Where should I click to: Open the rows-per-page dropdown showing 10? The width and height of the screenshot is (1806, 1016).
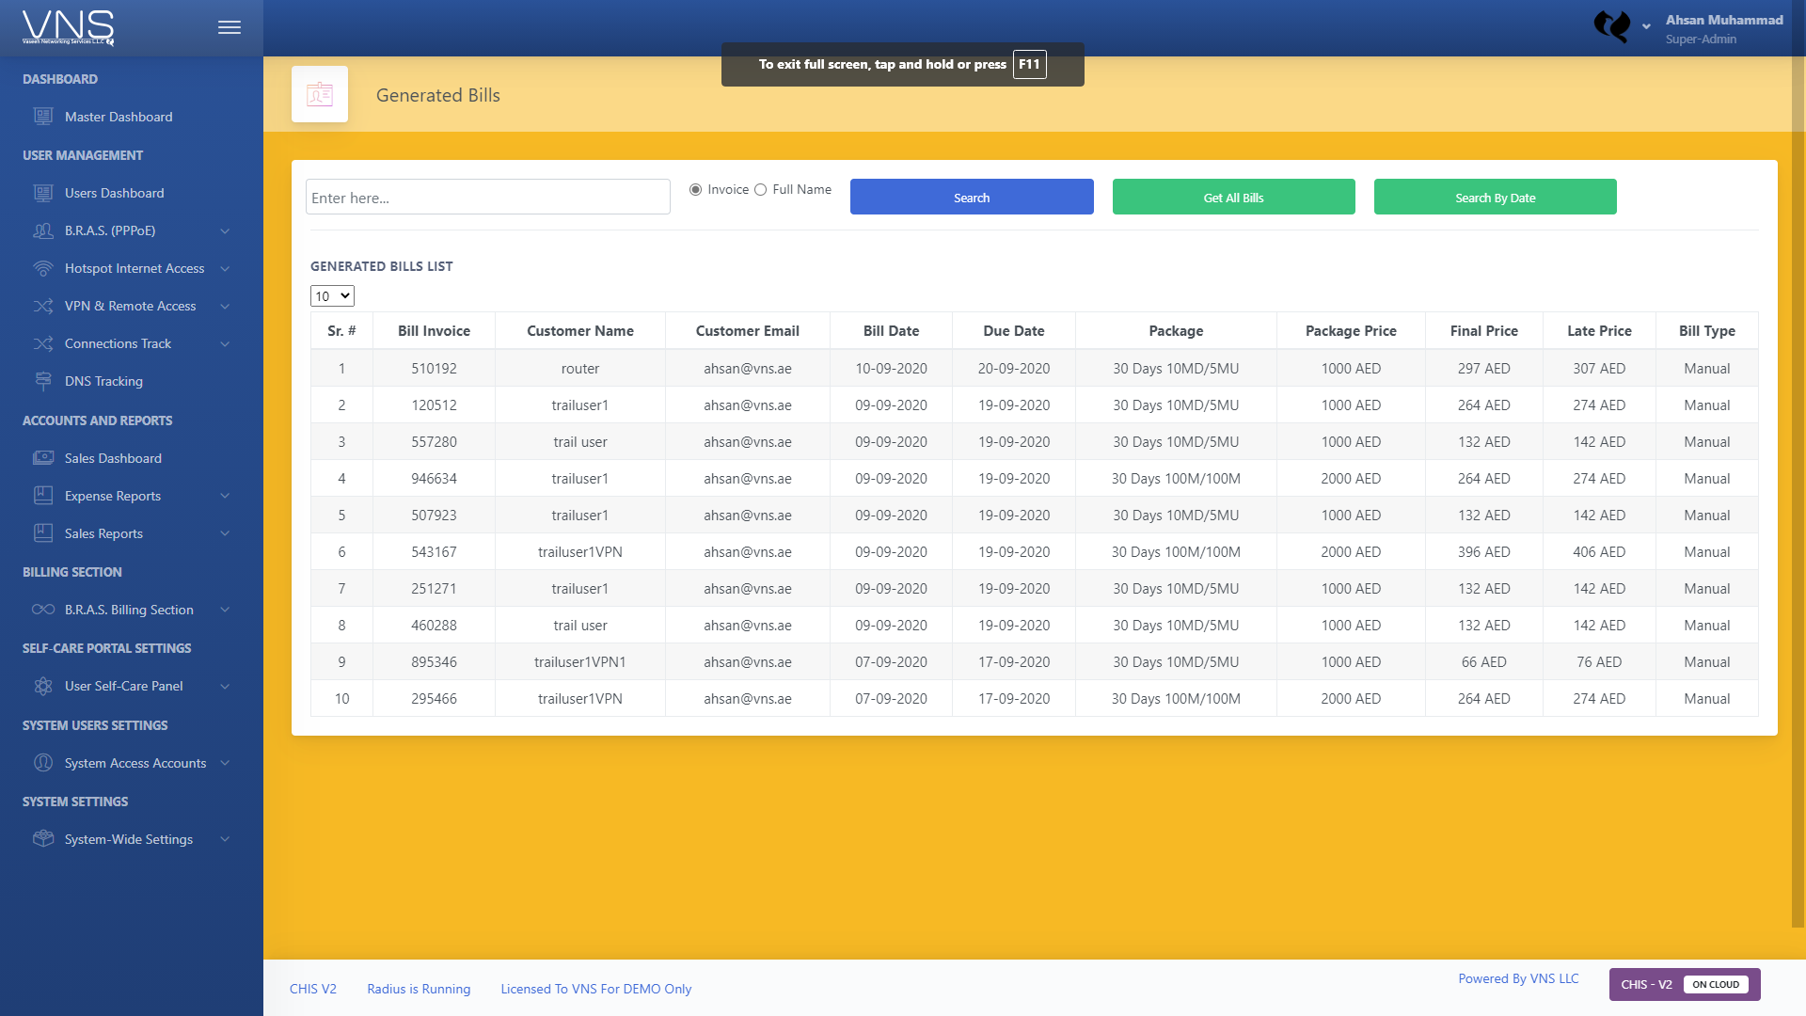click(x=332, y=295)
